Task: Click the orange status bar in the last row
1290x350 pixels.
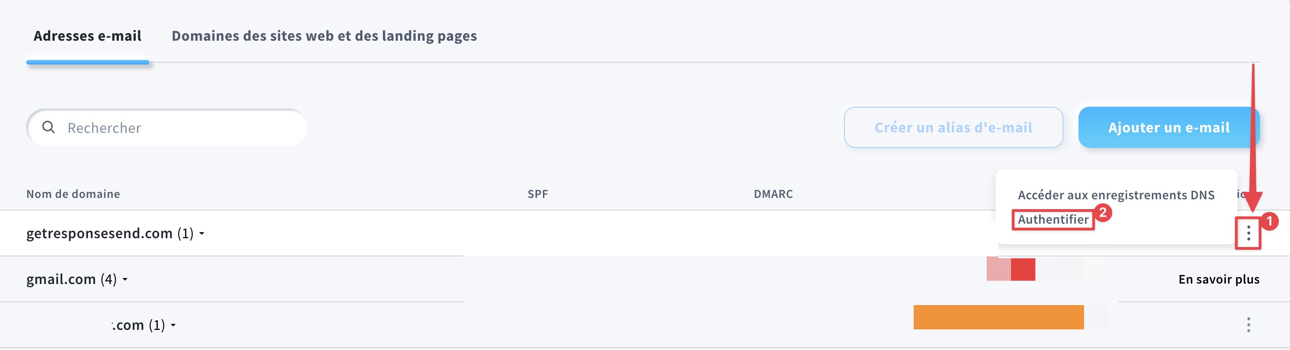Action: tap(998, 317)
